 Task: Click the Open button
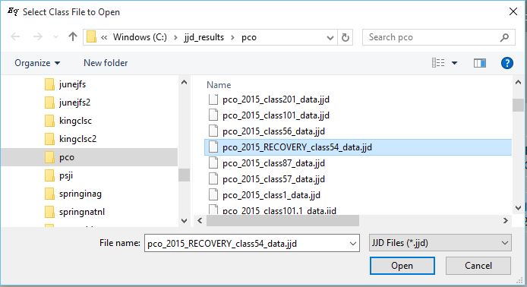[402, 266]
